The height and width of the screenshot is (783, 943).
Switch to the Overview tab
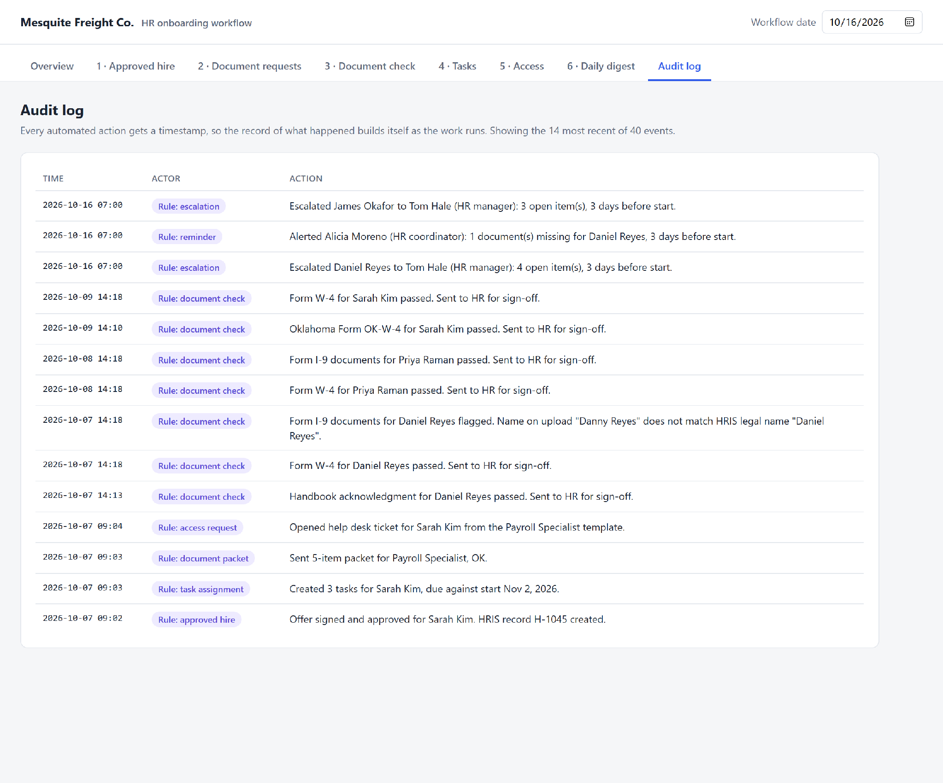click(x=52, y=66)
